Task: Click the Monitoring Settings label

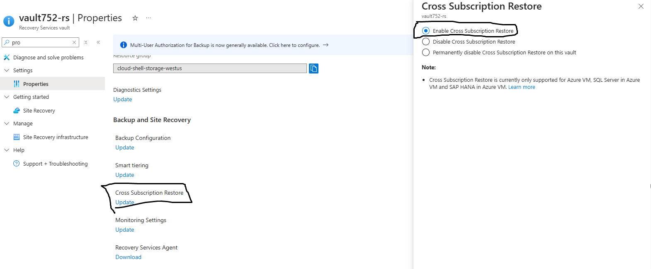Action: 141,220
